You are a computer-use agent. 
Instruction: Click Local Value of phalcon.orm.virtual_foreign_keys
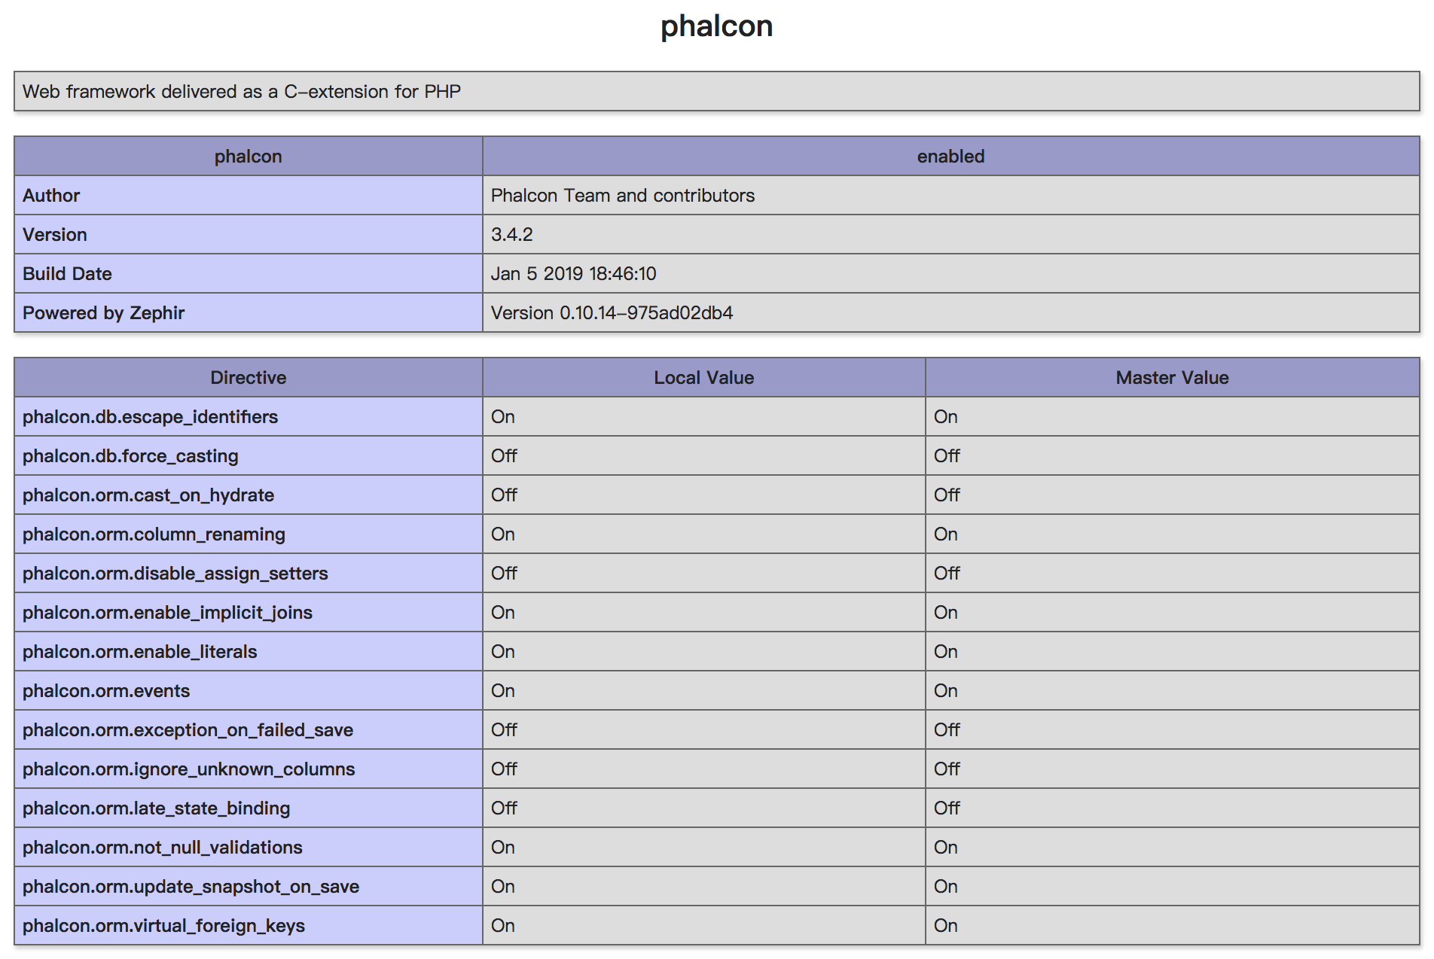503,926
